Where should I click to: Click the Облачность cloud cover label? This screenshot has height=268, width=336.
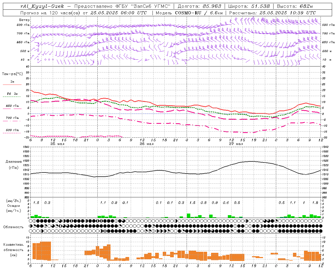tap(13, 227)
